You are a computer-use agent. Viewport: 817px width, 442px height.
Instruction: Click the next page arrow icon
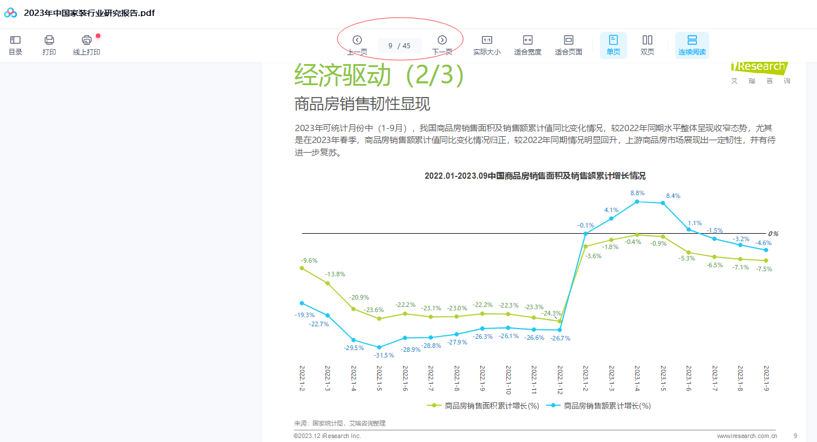coord(441,40)
